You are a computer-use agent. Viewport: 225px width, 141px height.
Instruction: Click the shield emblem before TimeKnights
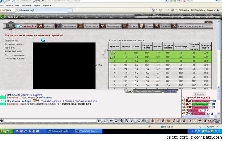click(10, 26)
